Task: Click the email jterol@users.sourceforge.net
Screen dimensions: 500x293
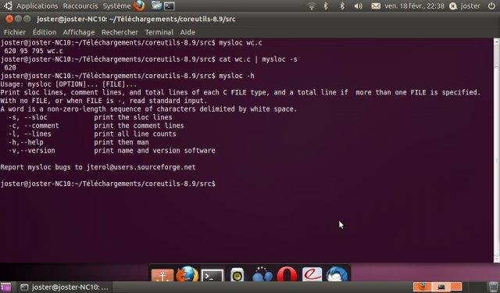Action: [x=141, y=167]
